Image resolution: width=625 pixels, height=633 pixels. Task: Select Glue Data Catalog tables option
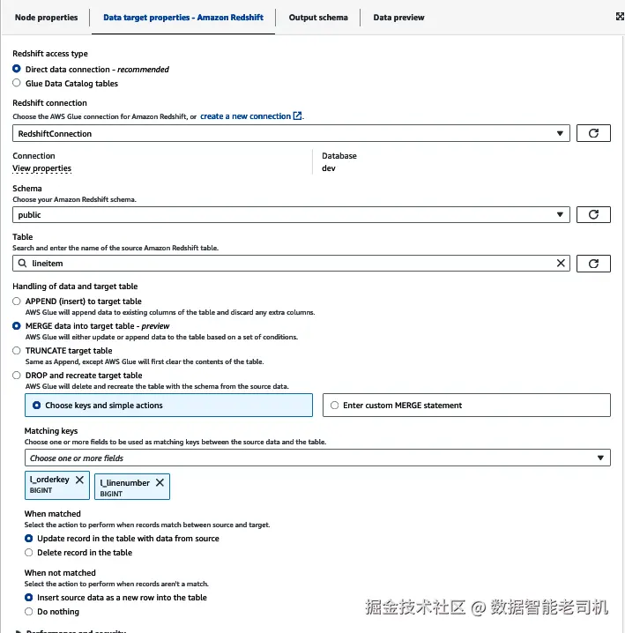[x=17, y=84]
